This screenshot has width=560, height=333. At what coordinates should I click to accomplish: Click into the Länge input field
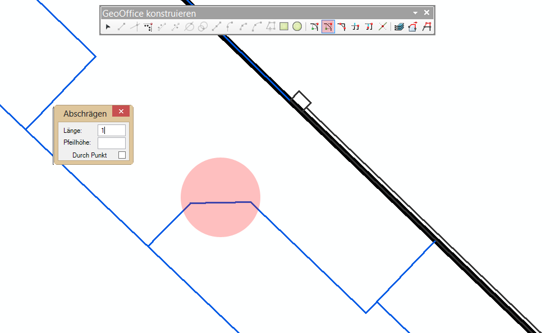tap(112, 130)
